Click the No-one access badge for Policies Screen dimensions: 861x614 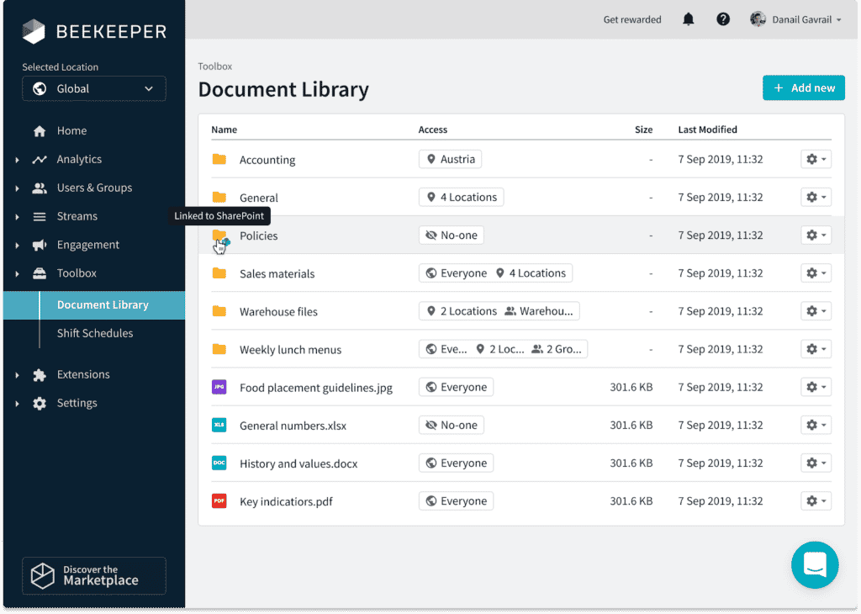click(452, 236)
